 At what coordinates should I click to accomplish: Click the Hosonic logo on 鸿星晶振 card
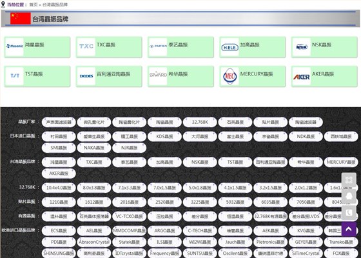[x=14, y=47]
